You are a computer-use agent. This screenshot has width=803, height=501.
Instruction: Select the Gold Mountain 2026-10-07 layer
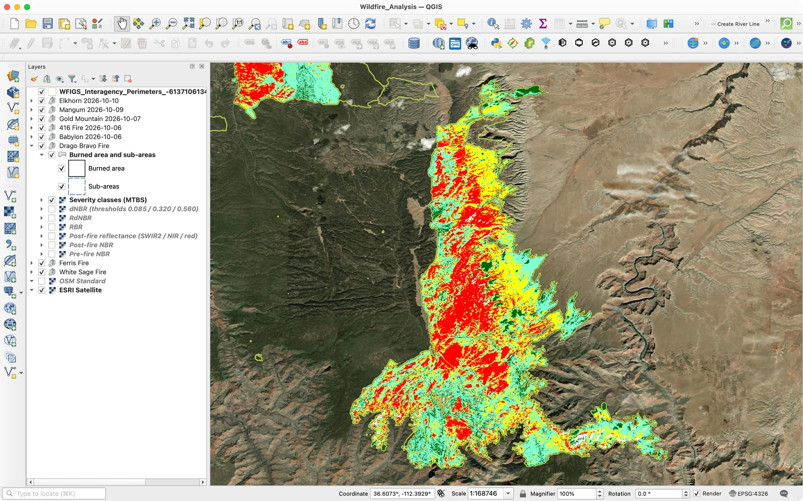click(x=100, y=119)
